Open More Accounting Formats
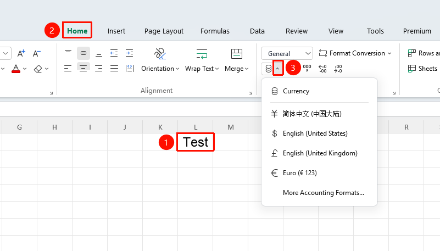 pyautogui.click(x=319, y=193)
